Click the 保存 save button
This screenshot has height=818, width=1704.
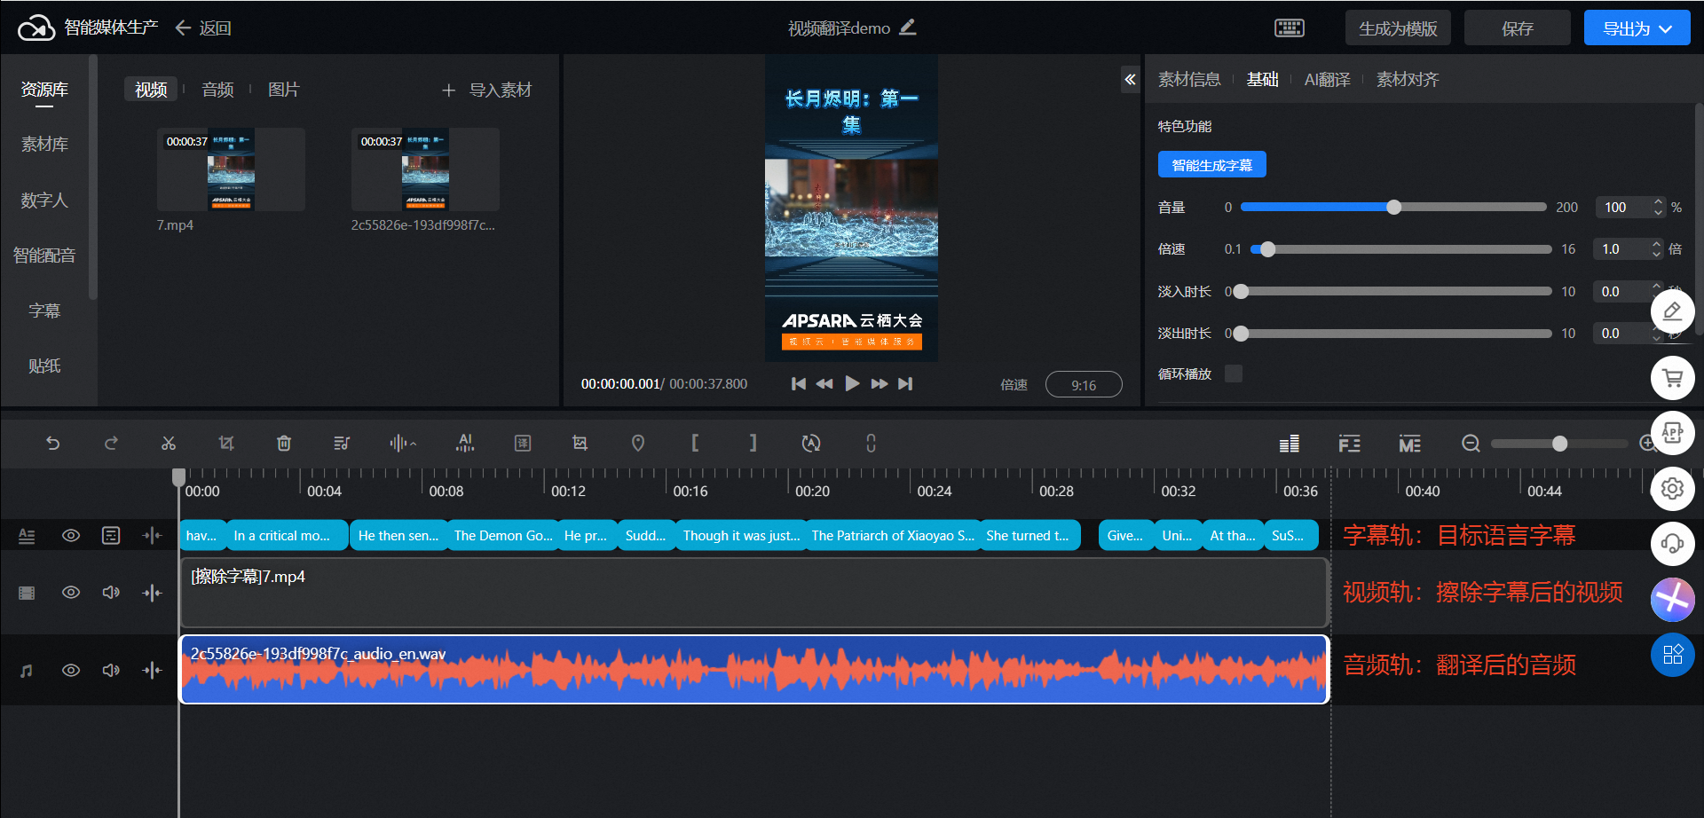[x=1518, y=28]
